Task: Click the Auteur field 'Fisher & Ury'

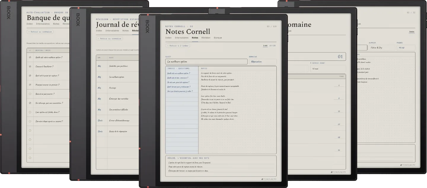Action: [x=382, y=48]
